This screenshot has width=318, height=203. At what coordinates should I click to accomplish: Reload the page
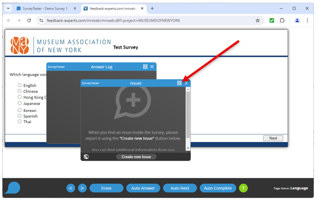[29, 20]
